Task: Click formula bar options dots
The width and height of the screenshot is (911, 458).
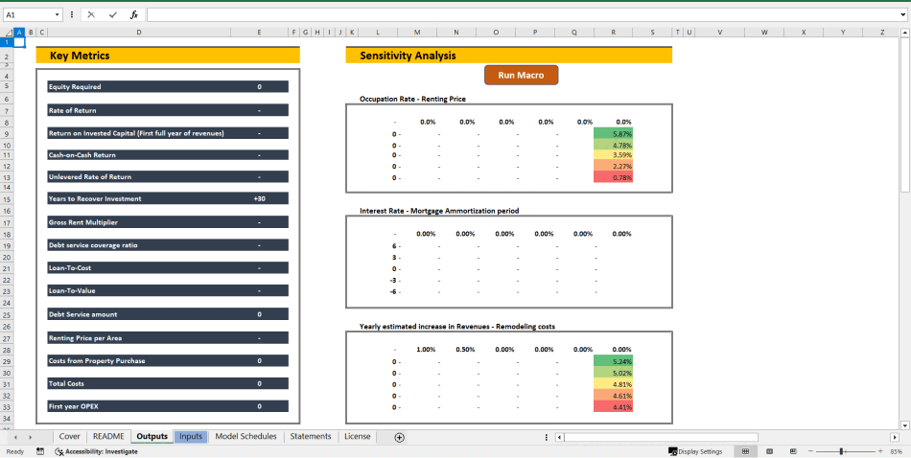Action: click(x=72, y=14)
